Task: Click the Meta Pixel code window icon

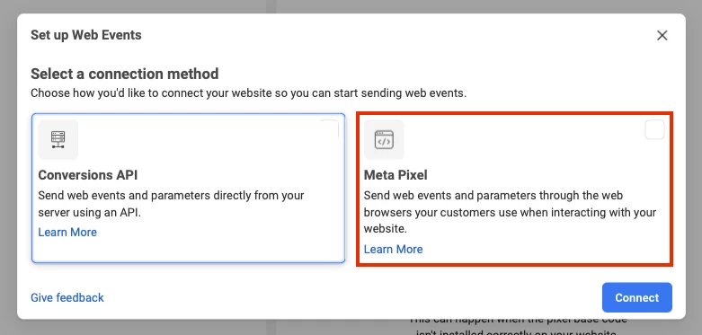Action: point(384,139)
